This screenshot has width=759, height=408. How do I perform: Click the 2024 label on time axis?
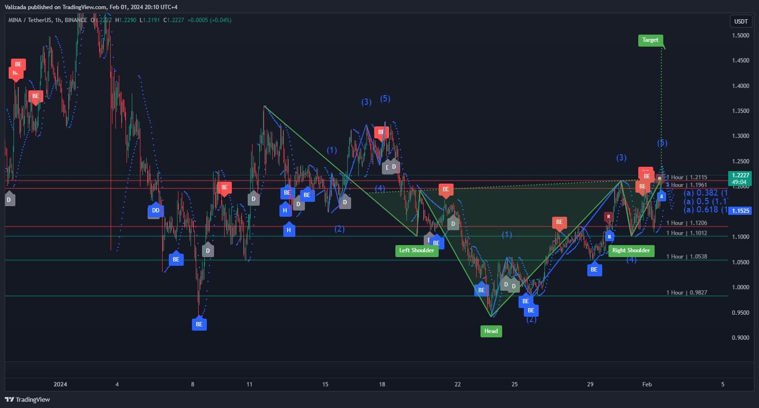[x=60, y=384]
